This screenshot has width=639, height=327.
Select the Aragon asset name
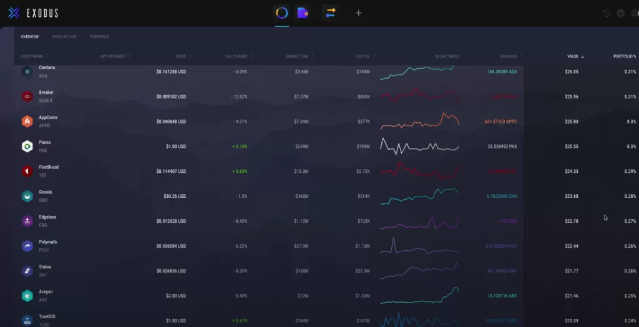click(46, 291)
